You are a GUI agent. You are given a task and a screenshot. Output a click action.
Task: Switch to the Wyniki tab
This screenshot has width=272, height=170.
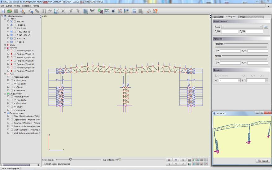click(243, 17)
